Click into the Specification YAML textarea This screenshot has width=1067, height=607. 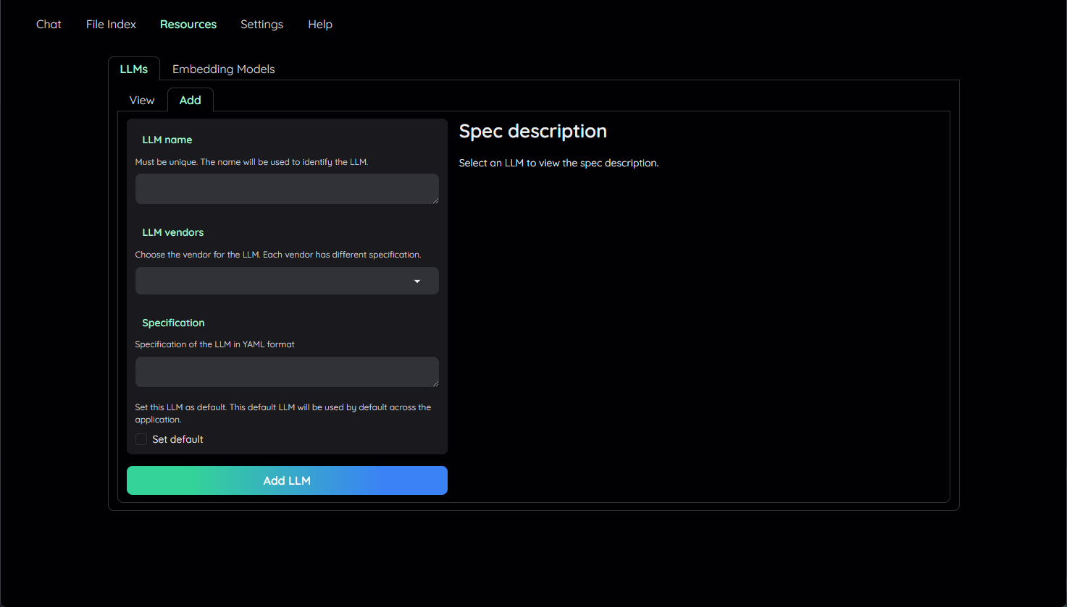pos(283,371)
